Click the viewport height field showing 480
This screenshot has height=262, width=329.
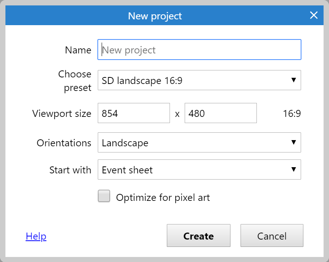click(220, 113)
